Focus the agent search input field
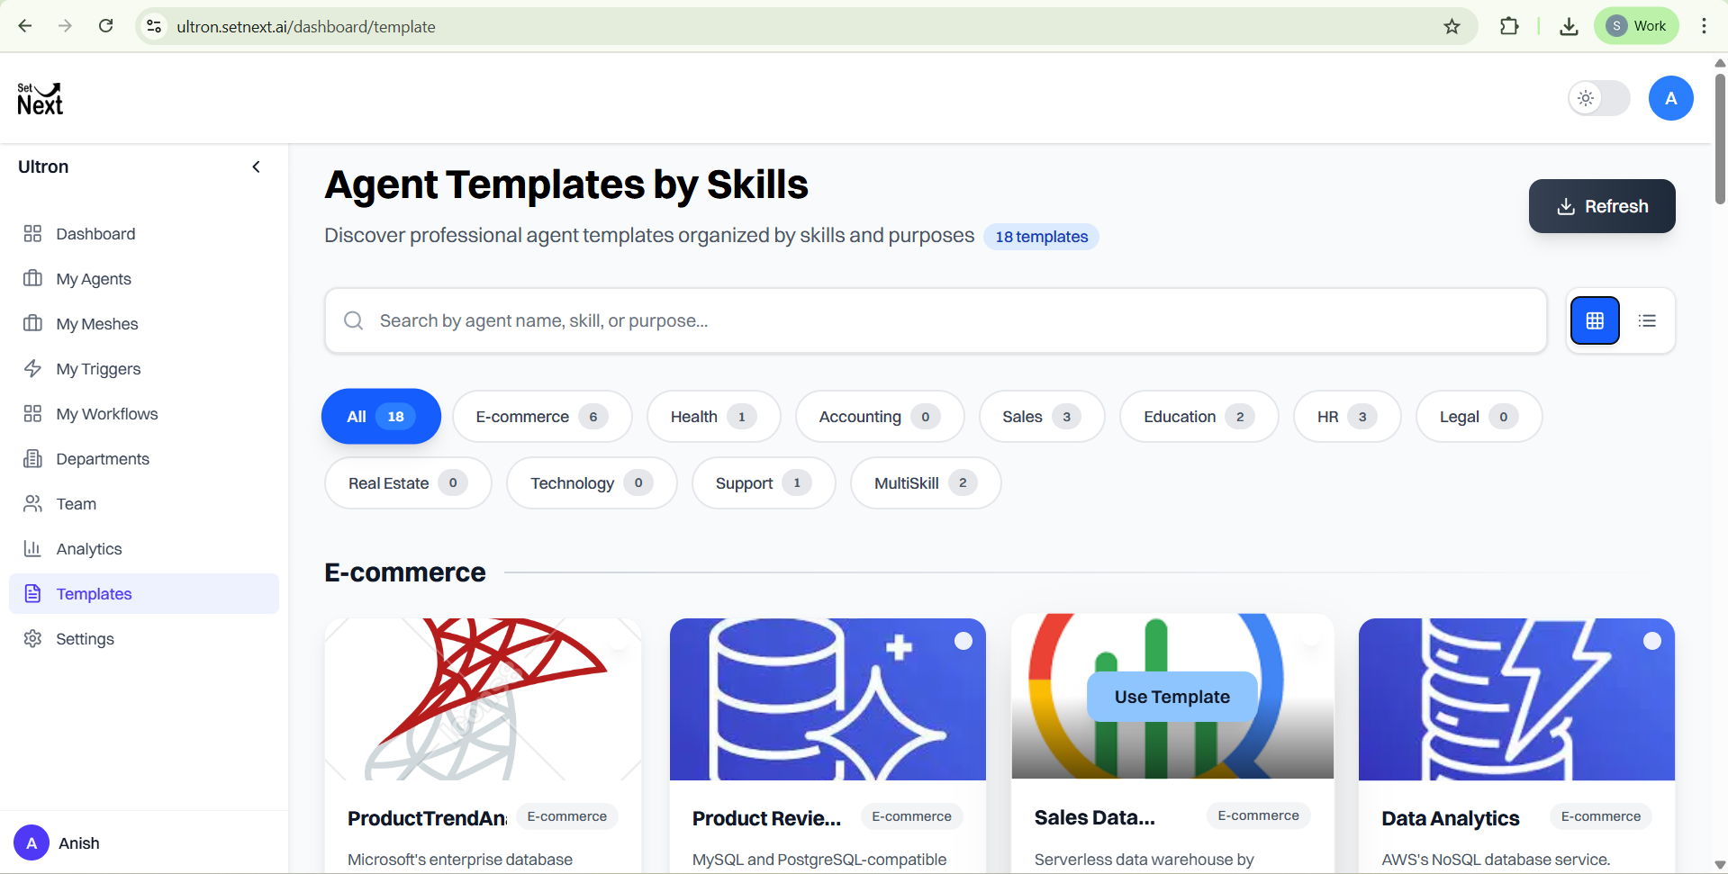This screenshot has width=1728, height=874. pyautogui.click(x=936, y=320)
